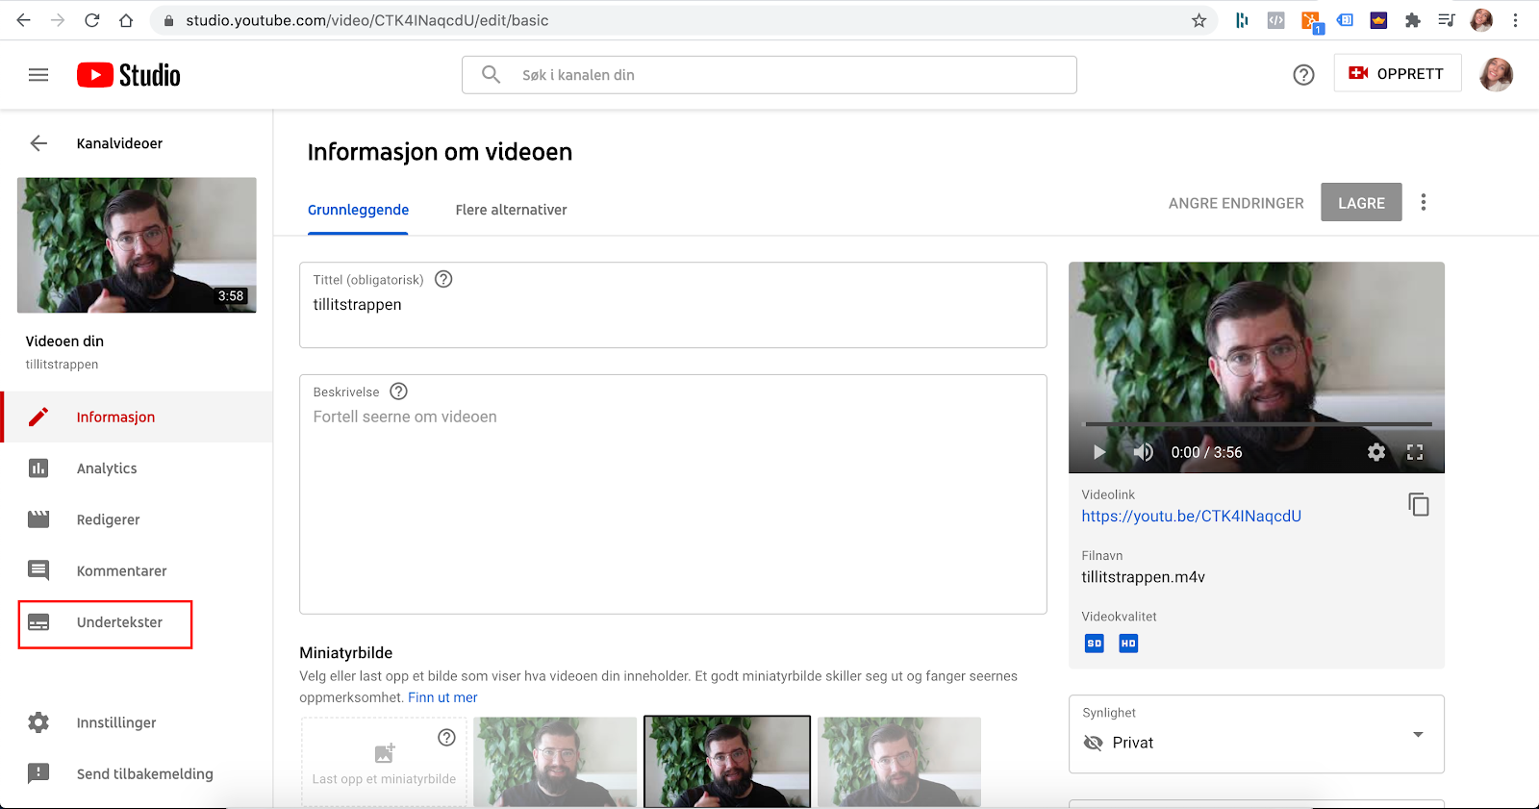Switch to the Flere alternativer tab

pyautogui.click(x=511, y=210)
